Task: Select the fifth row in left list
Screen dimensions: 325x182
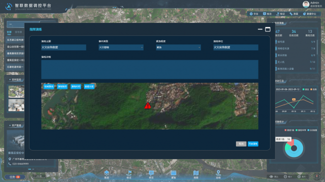Action: 15,67
